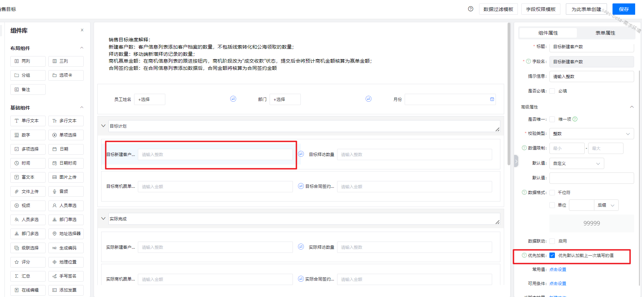The height and width of the screenshot is (297, 642).
Task: Check the 唯一项 unique checkbox
Action: (552, 119)
